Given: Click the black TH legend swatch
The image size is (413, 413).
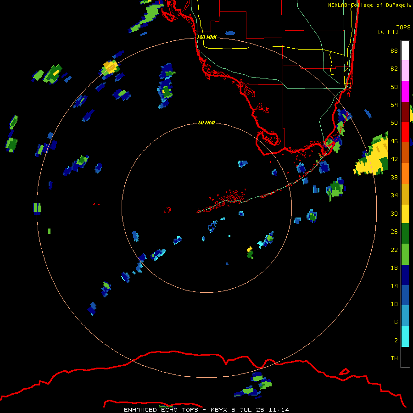Looking at the screenshot, I should tap(405, 357).
